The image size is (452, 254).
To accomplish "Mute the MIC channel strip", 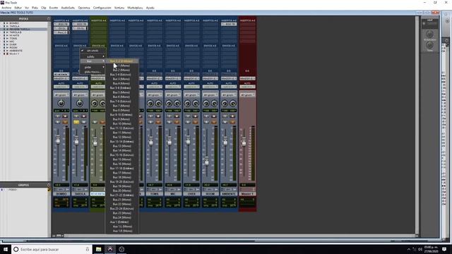I will 177,122.
